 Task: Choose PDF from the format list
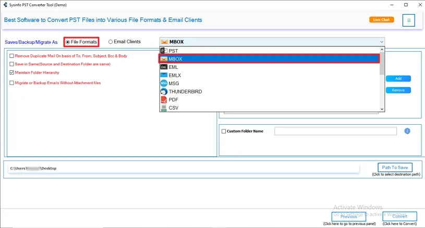270,100
